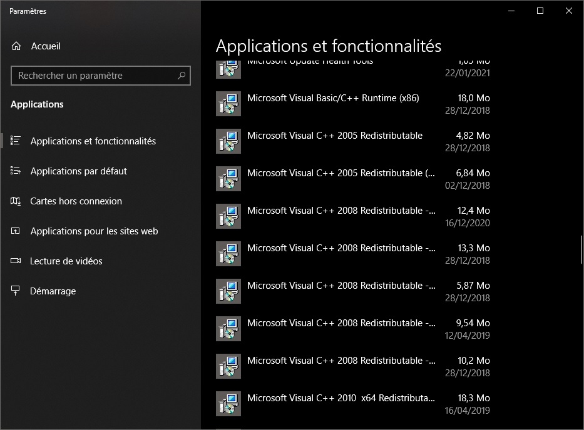584x430 pixels.
Task: Select Lecture de vidéos in the sidebar
Action: tap(66, 261)
